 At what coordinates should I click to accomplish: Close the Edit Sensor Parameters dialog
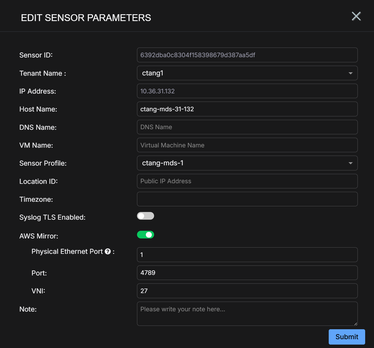[356, 17]
